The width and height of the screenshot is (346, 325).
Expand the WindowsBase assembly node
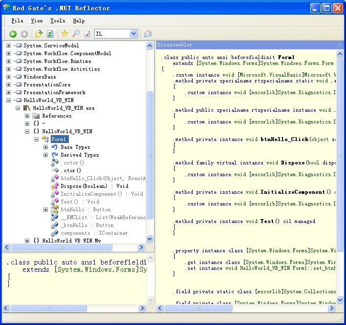click(8, 77)
